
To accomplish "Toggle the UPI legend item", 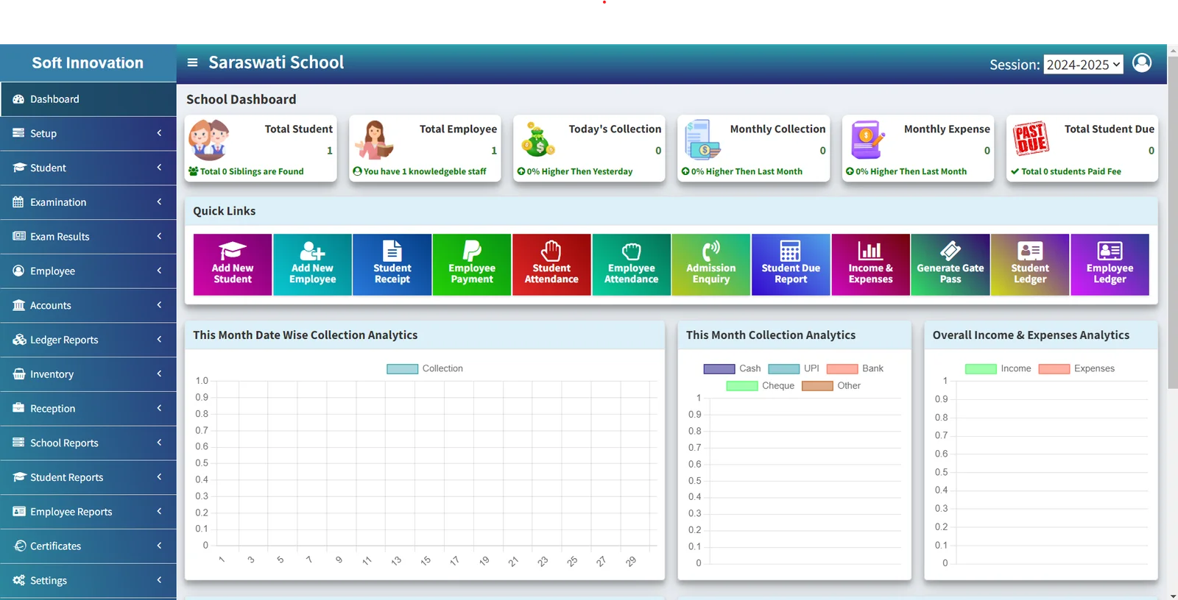I will tap(794, 369).
